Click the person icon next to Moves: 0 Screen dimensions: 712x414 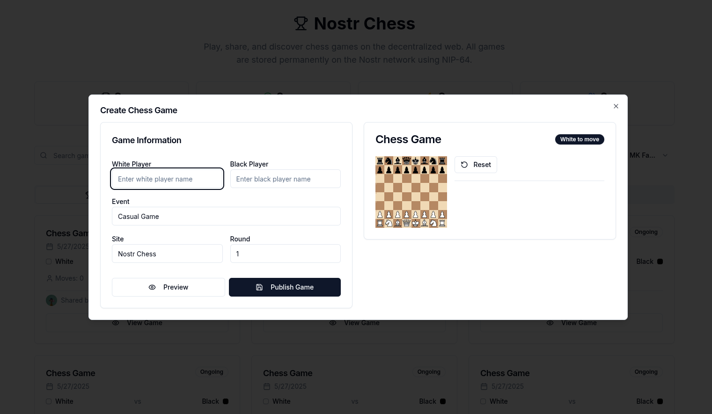point(50,278)
